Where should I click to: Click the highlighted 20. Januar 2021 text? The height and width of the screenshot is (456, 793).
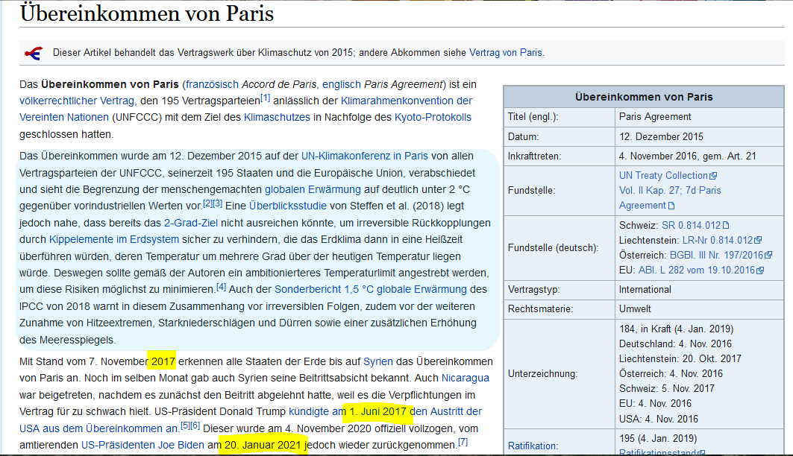(x=263, y=445)
